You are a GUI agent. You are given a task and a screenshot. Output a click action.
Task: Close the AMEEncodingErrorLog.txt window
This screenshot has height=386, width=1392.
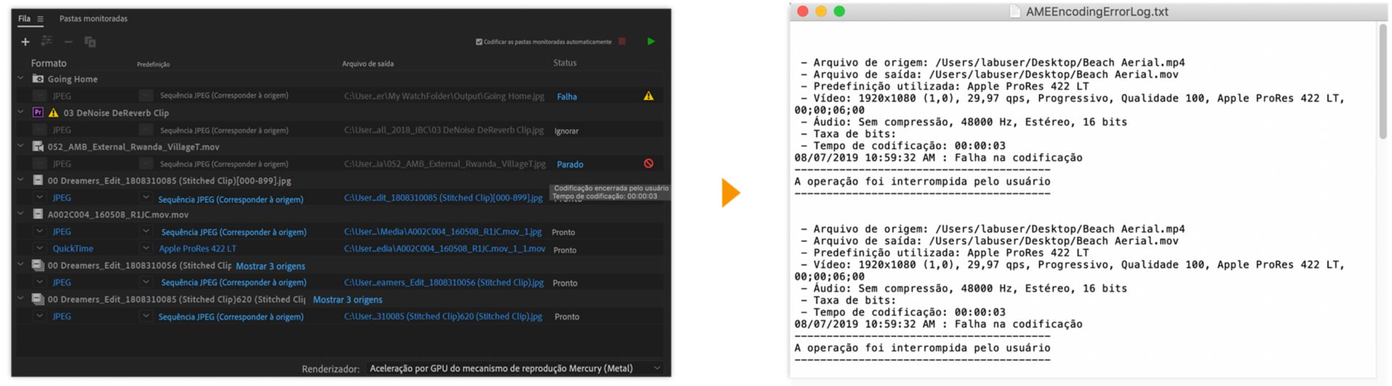point(803,11)
